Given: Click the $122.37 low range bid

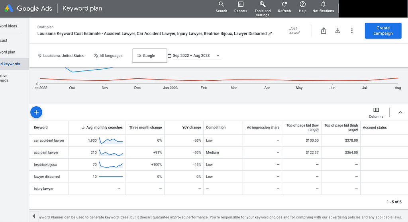Looking at the screenshot, I should [312, 153].
